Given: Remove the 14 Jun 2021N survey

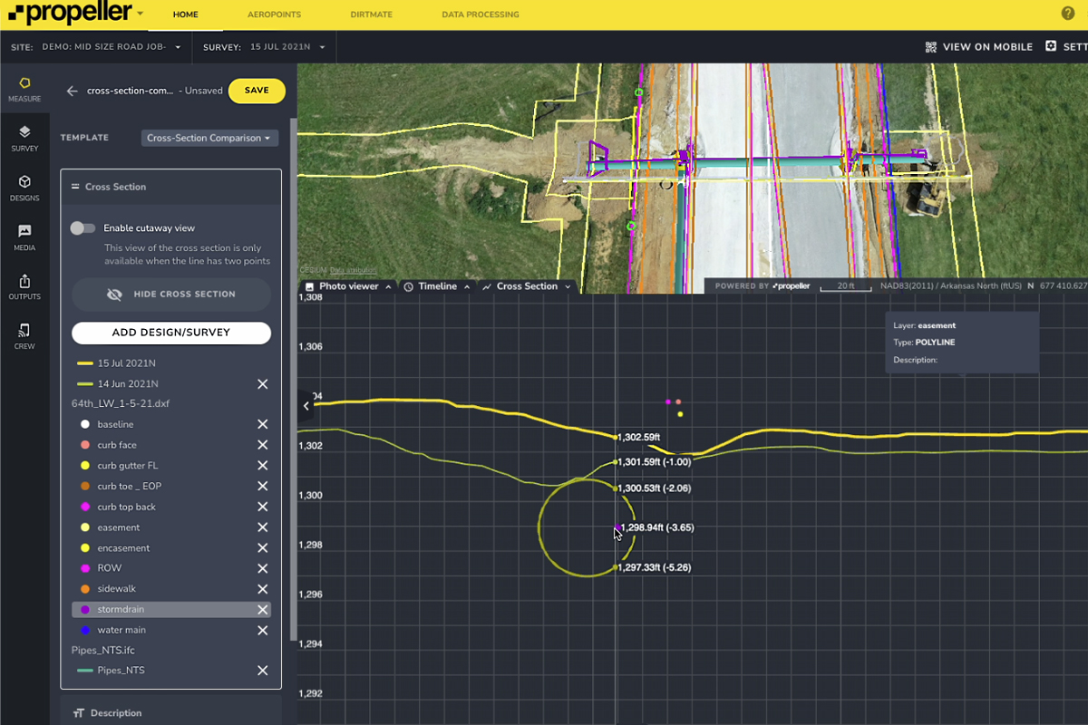Looking at the screenshot, I should tap(262, 384).
